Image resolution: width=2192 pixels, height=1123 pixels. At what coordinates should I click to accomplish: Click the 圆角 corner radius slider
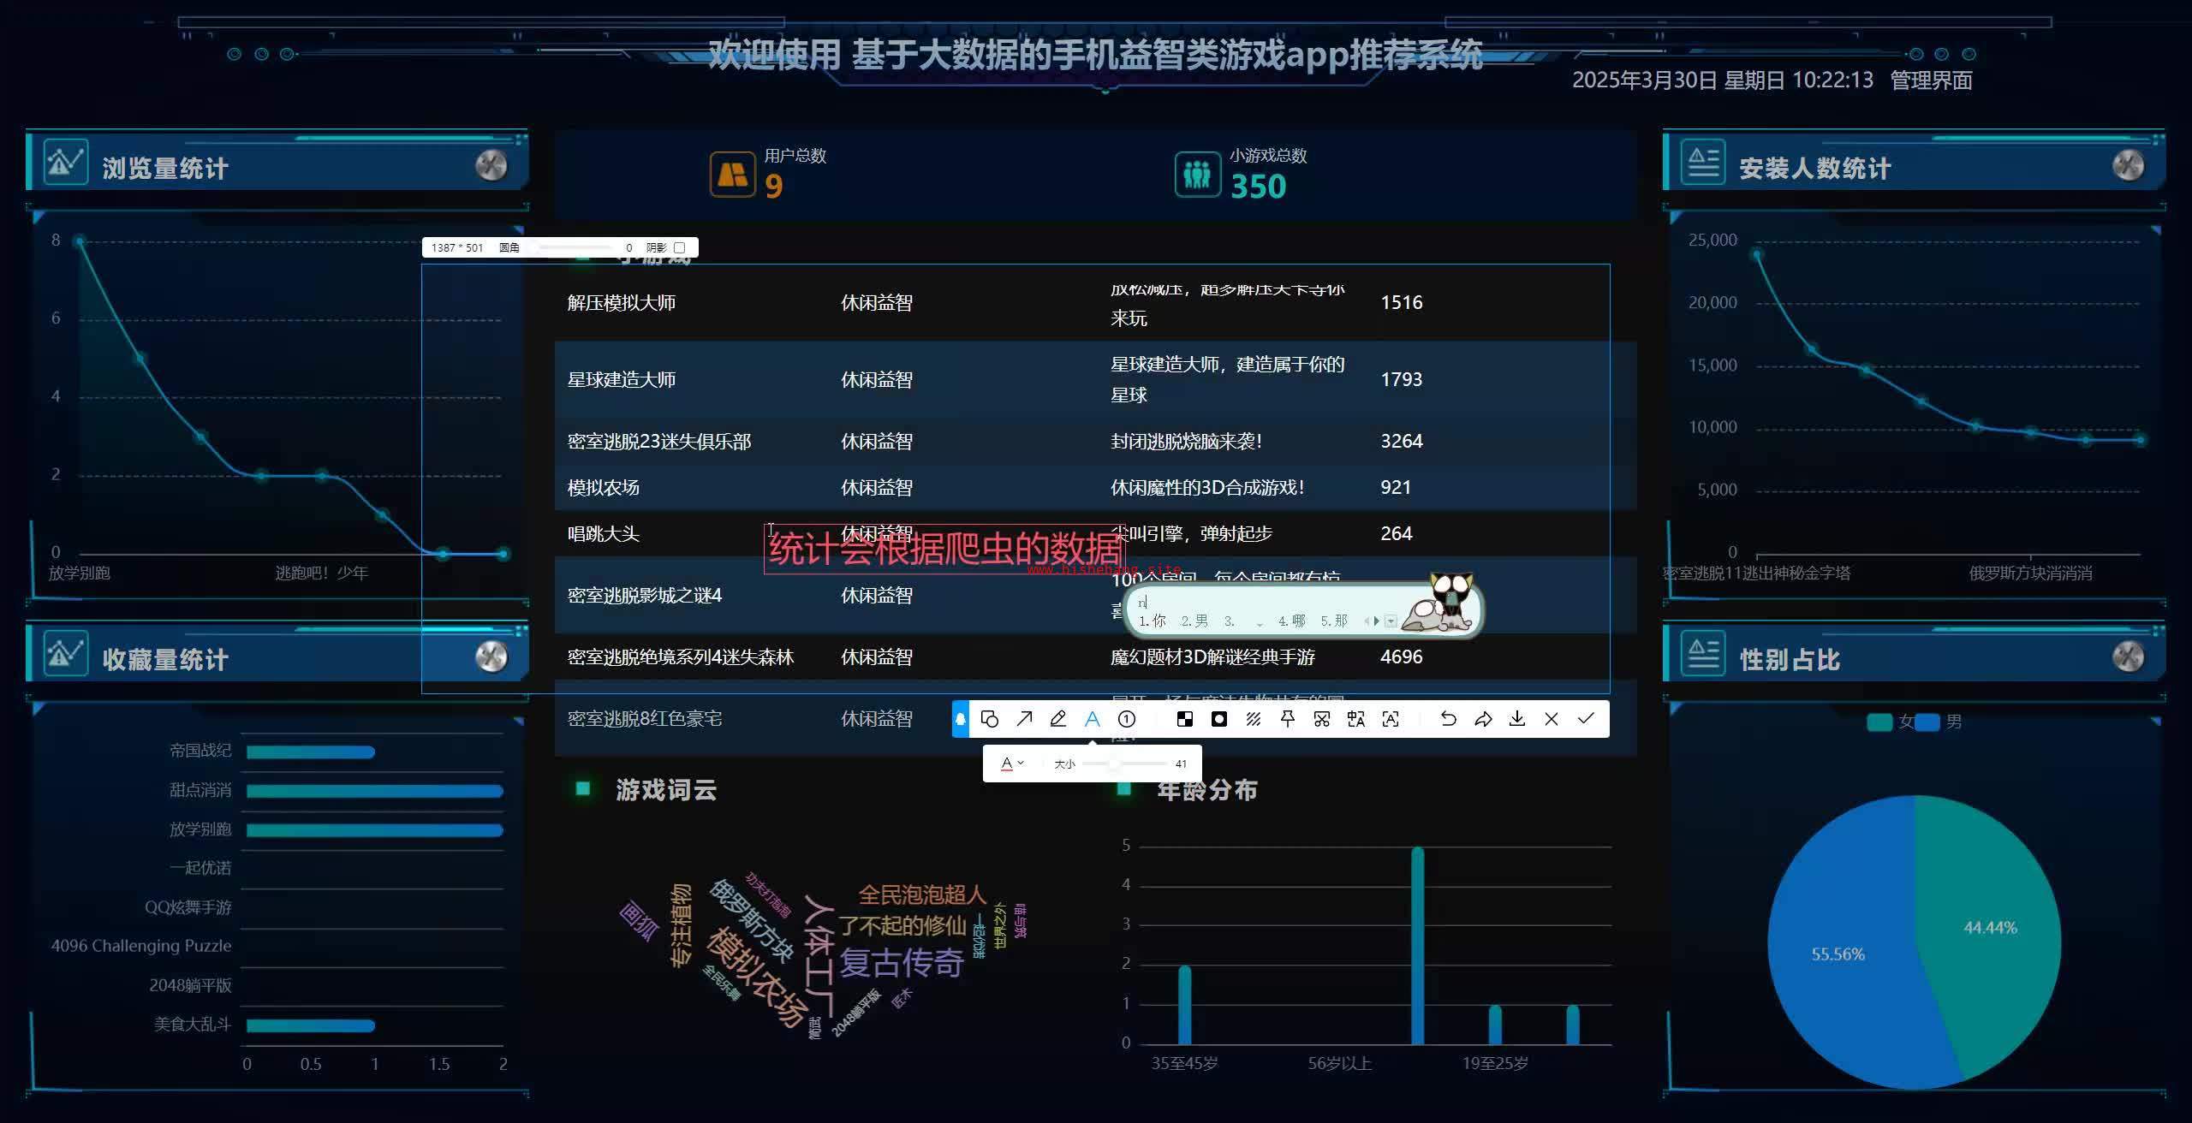pyautogui.click(x=574, y=247)
